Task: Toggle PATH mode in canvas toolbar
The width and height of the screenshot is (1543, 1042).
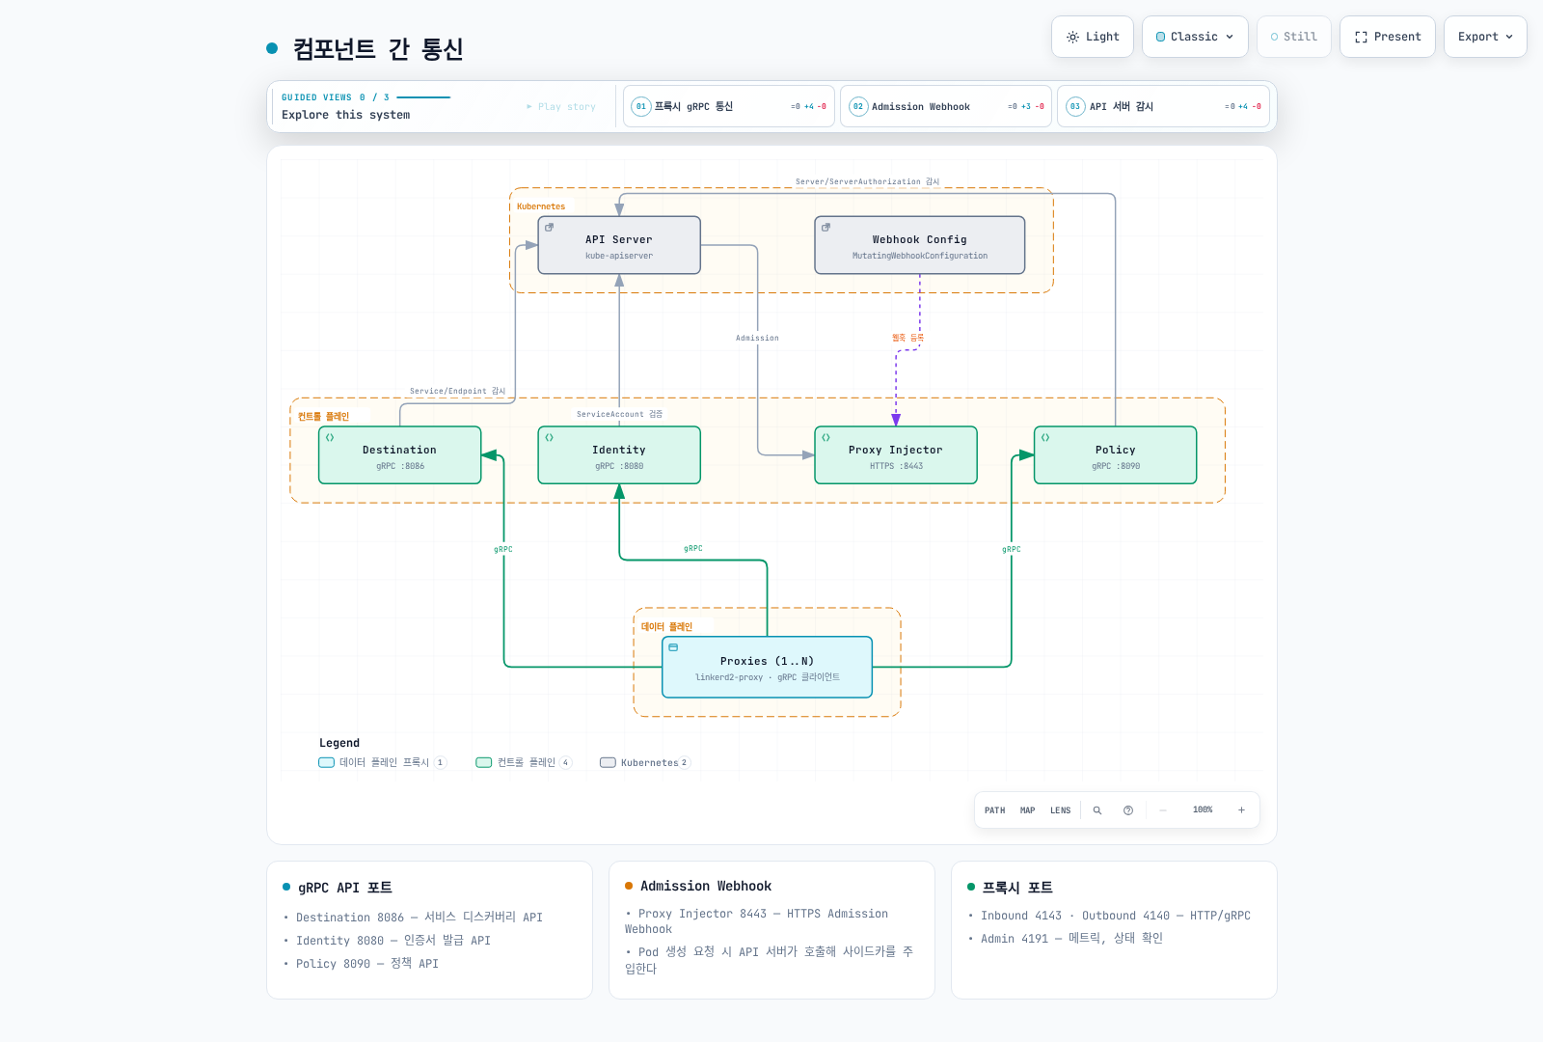Action: coord(994,810)
